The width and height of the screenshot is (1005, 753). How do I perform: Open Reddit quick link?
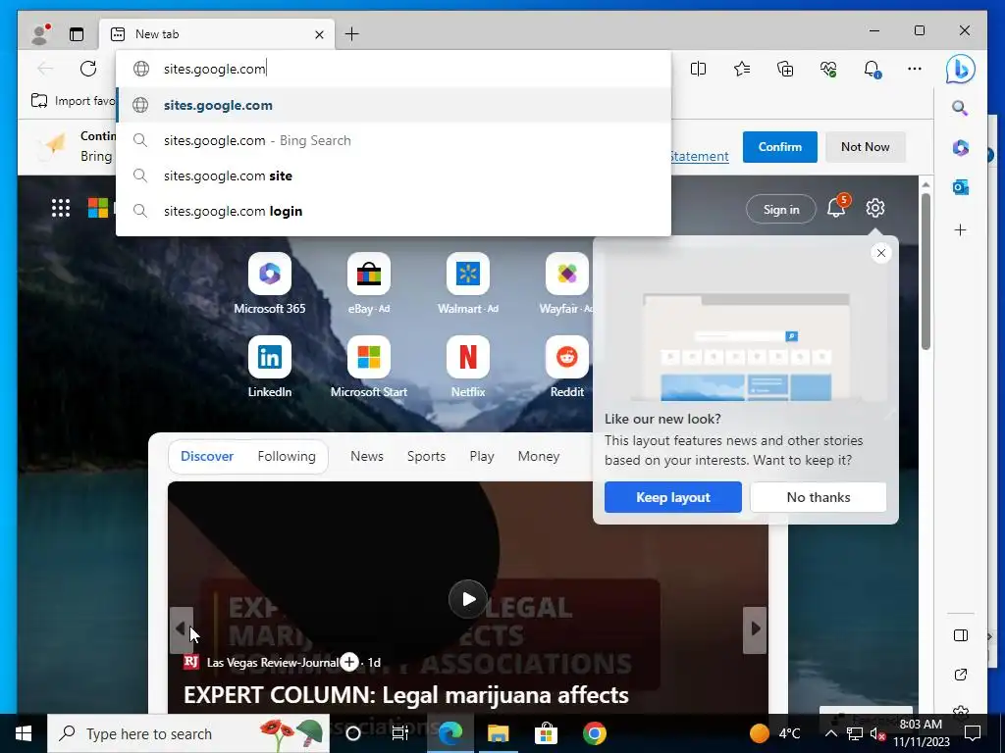click(x=566, y=367)
